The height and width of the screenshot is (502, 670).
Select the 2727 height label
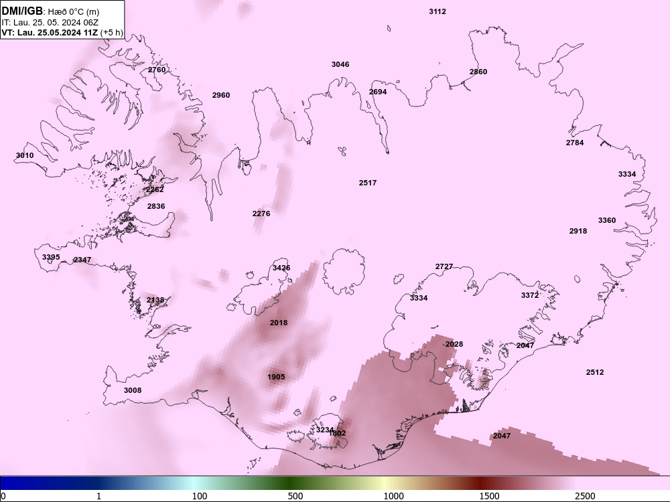[444, 266]
